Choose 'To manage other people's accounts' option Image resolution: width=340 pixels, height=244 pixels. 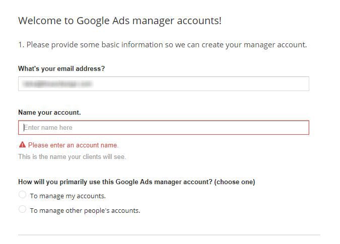pos(22,209)
